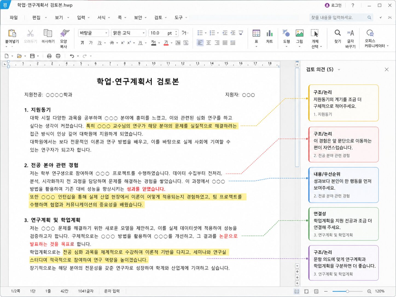Image resolution: width=396 pixels, height=297 pixels.
Task: Expand the numbered list dropdown arrow
Action: [x=218, y=33]
